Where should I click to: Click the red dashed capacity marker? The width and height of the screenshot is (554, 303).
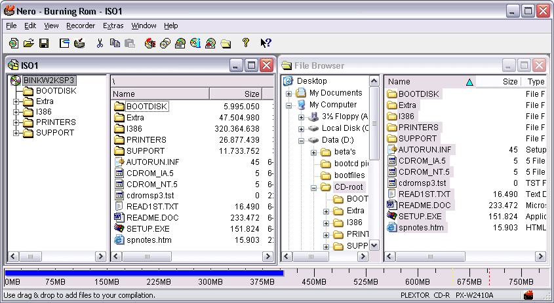tap(489, 277)
